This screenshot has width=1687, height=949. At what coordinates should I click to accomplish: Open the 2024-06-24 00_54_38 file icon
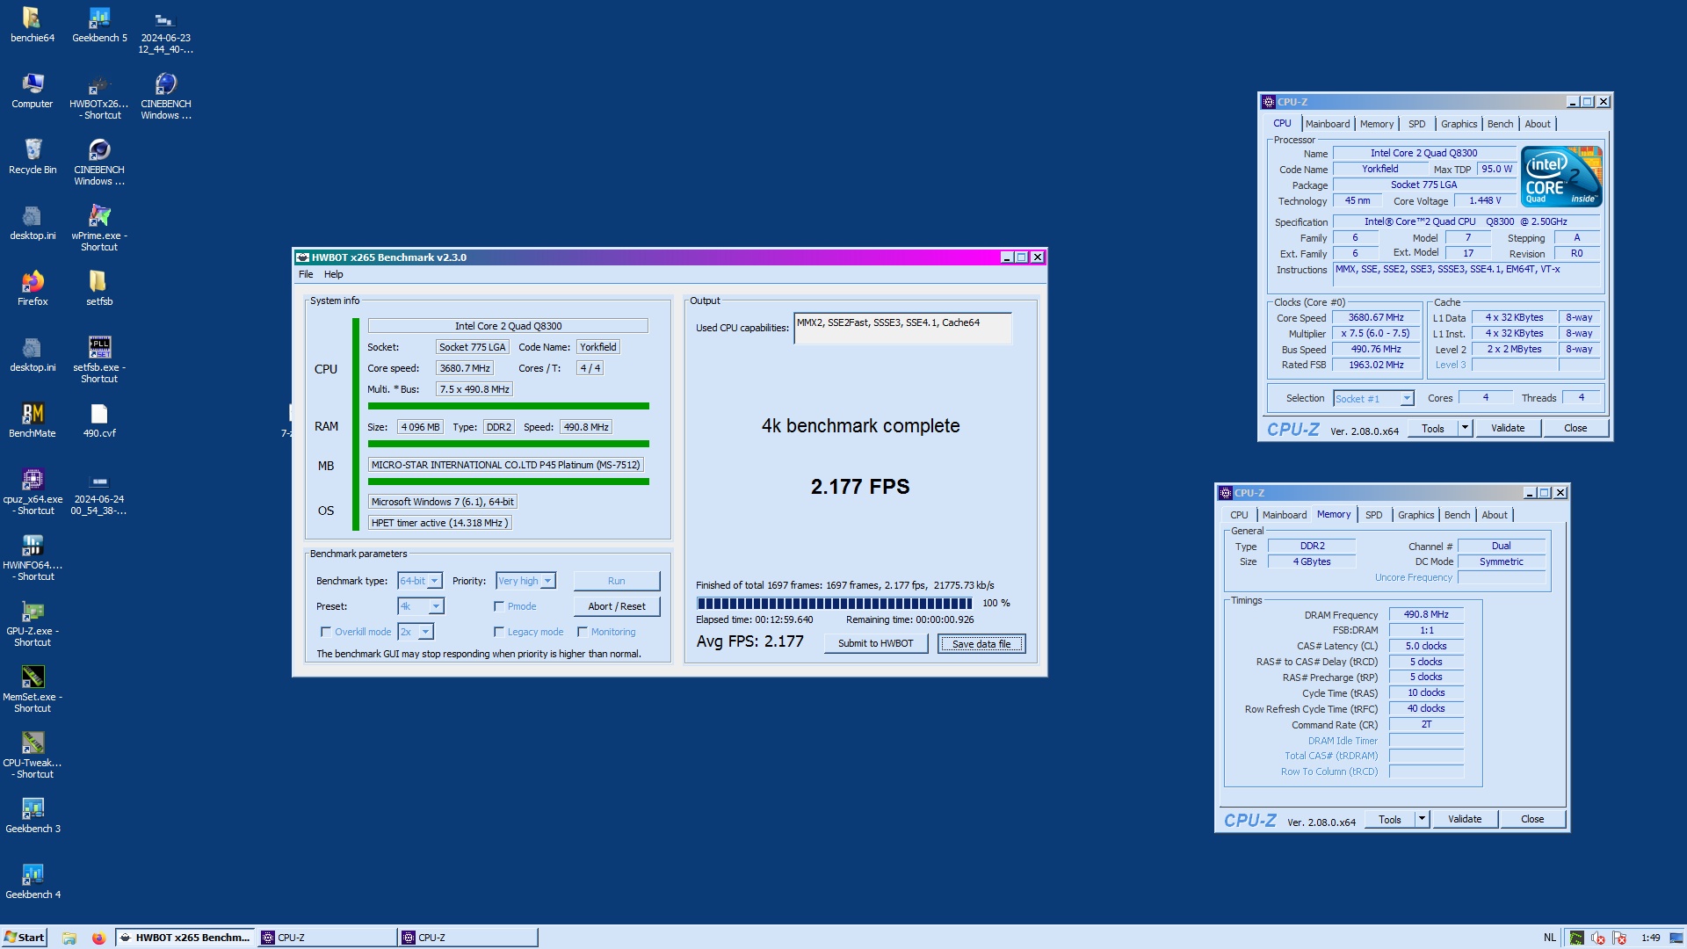[x=99, y=492]
